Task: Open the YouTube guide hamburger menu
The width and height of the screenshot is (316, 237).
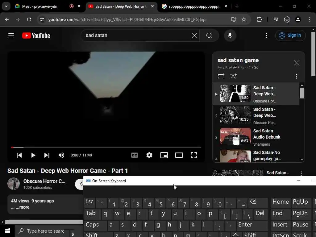Action: (x=11, y=35)
